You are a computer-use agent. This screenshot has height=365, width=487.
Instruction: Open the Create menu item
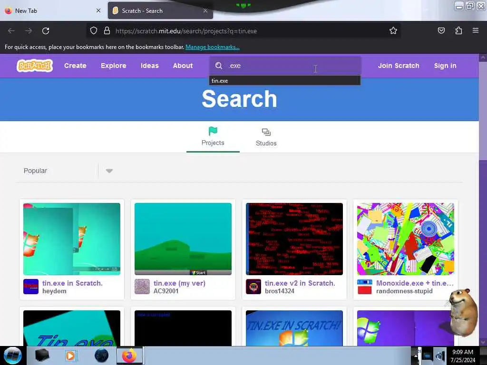click(x=75, y=66)
